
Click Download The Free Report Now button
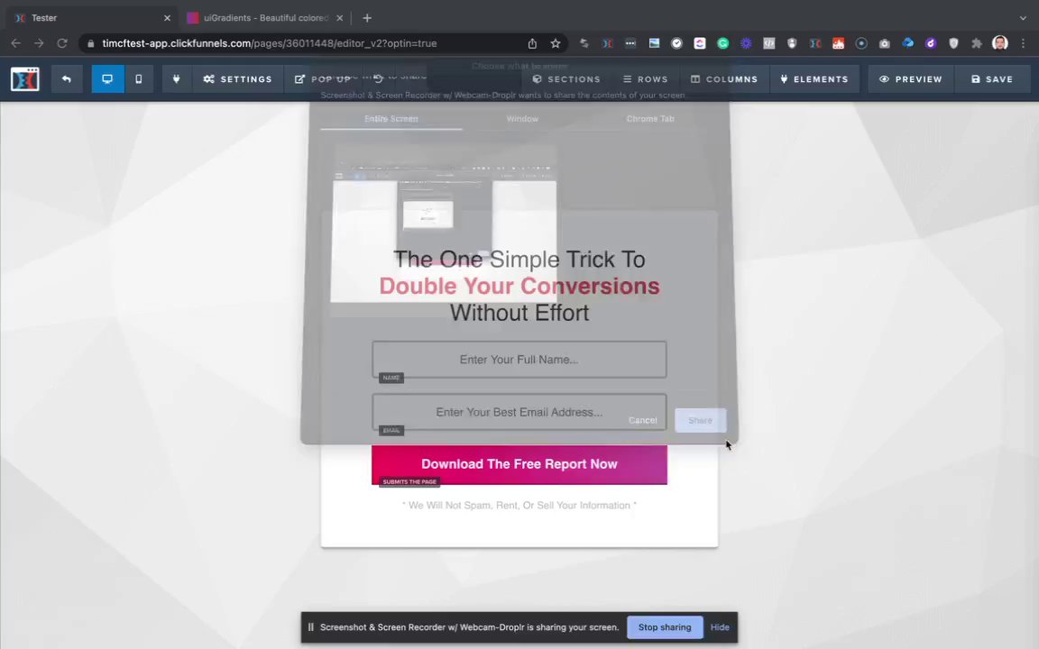coord(519,464)
